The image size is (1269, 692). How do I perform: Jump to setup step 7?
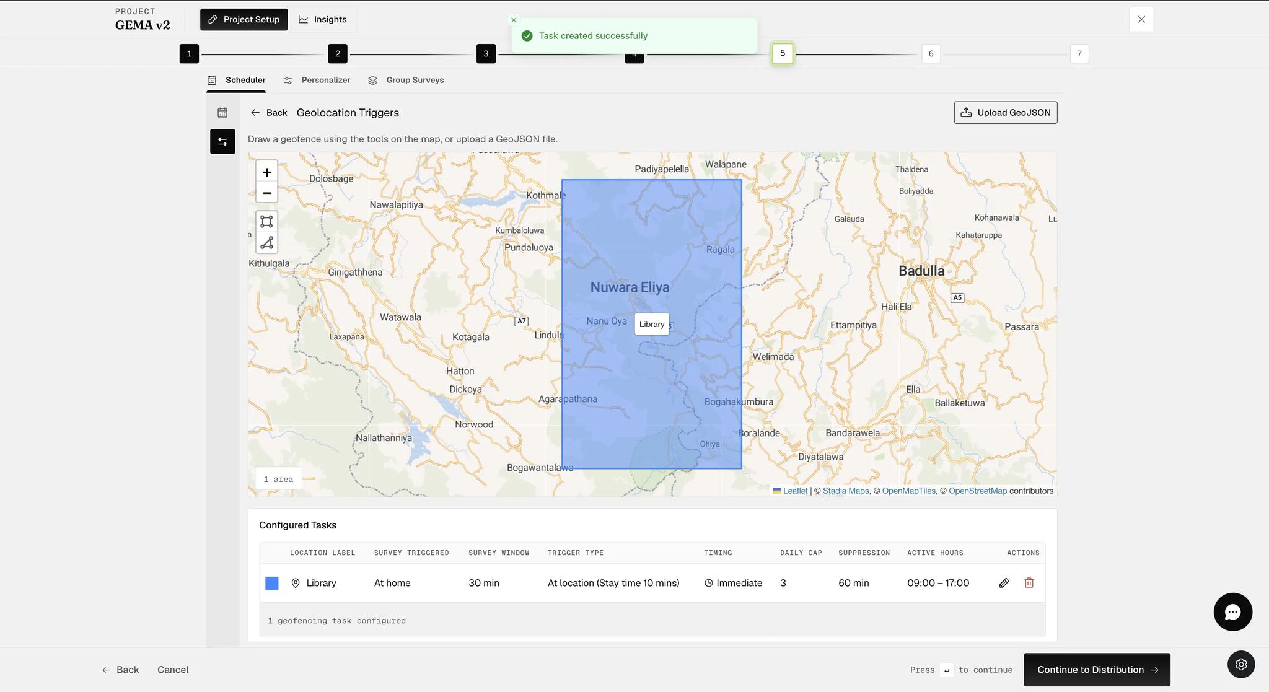click(1079, 54)
